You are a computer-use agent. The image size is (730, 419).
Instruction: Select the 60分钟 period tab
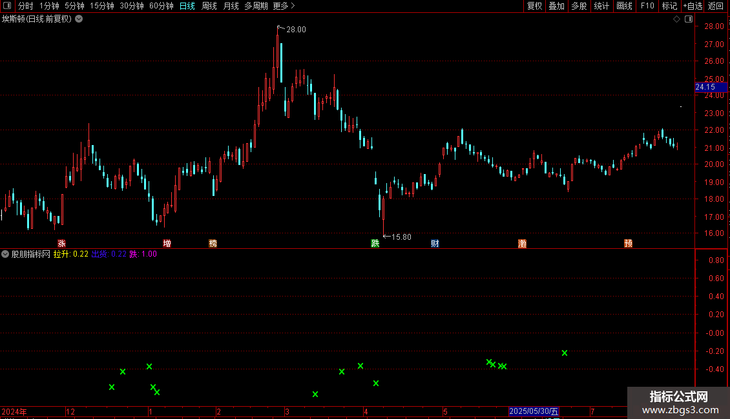point(161,6)
